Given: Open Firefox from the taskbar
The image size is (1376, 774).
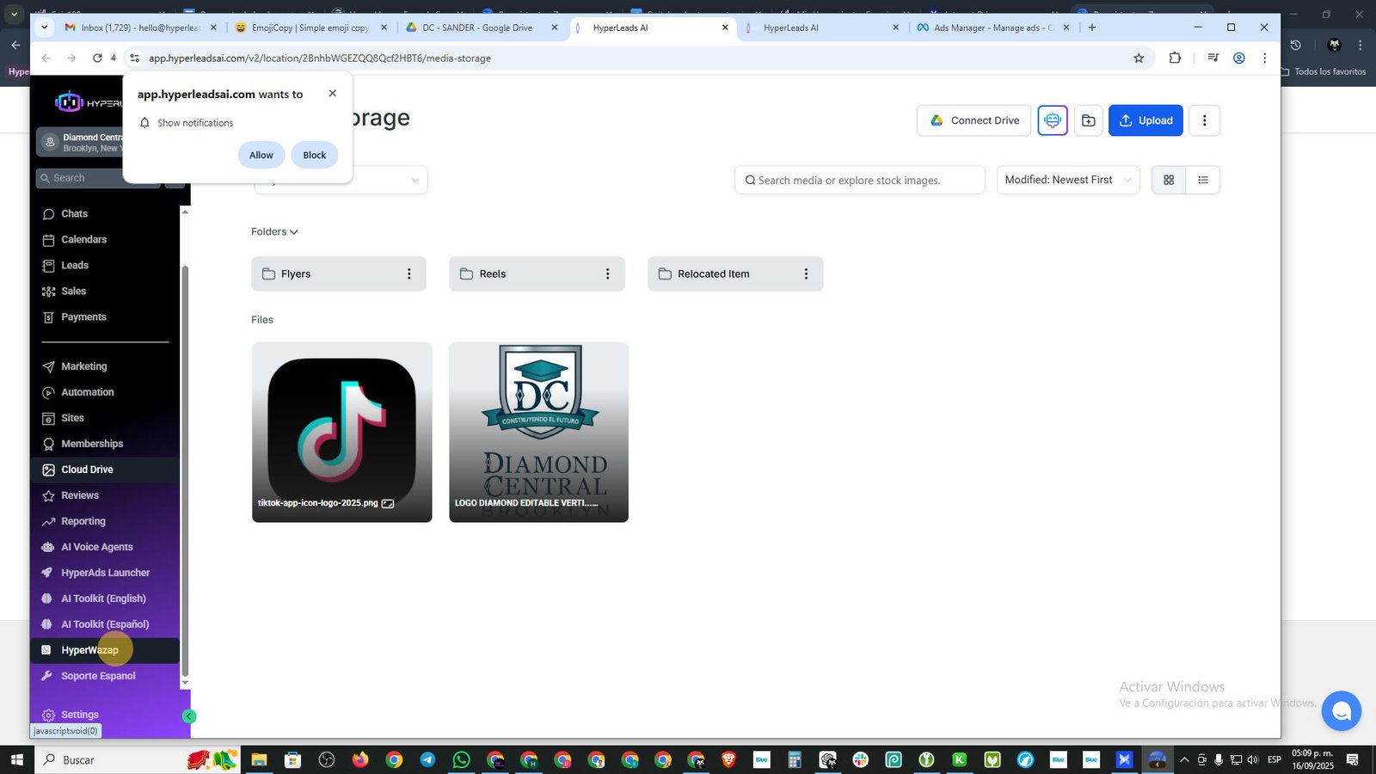Looking at the screenshot, I should [360, 759].
